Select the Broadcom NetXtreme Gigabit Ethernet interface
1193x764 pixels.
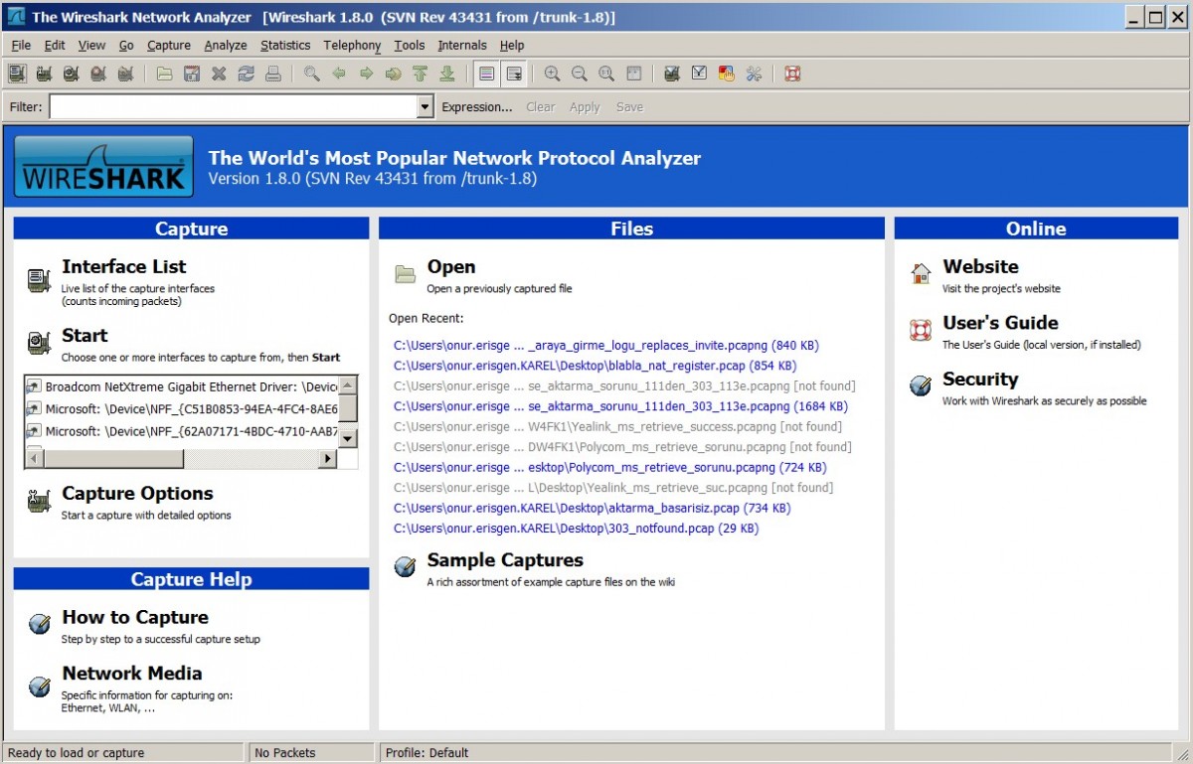(182, 385)
